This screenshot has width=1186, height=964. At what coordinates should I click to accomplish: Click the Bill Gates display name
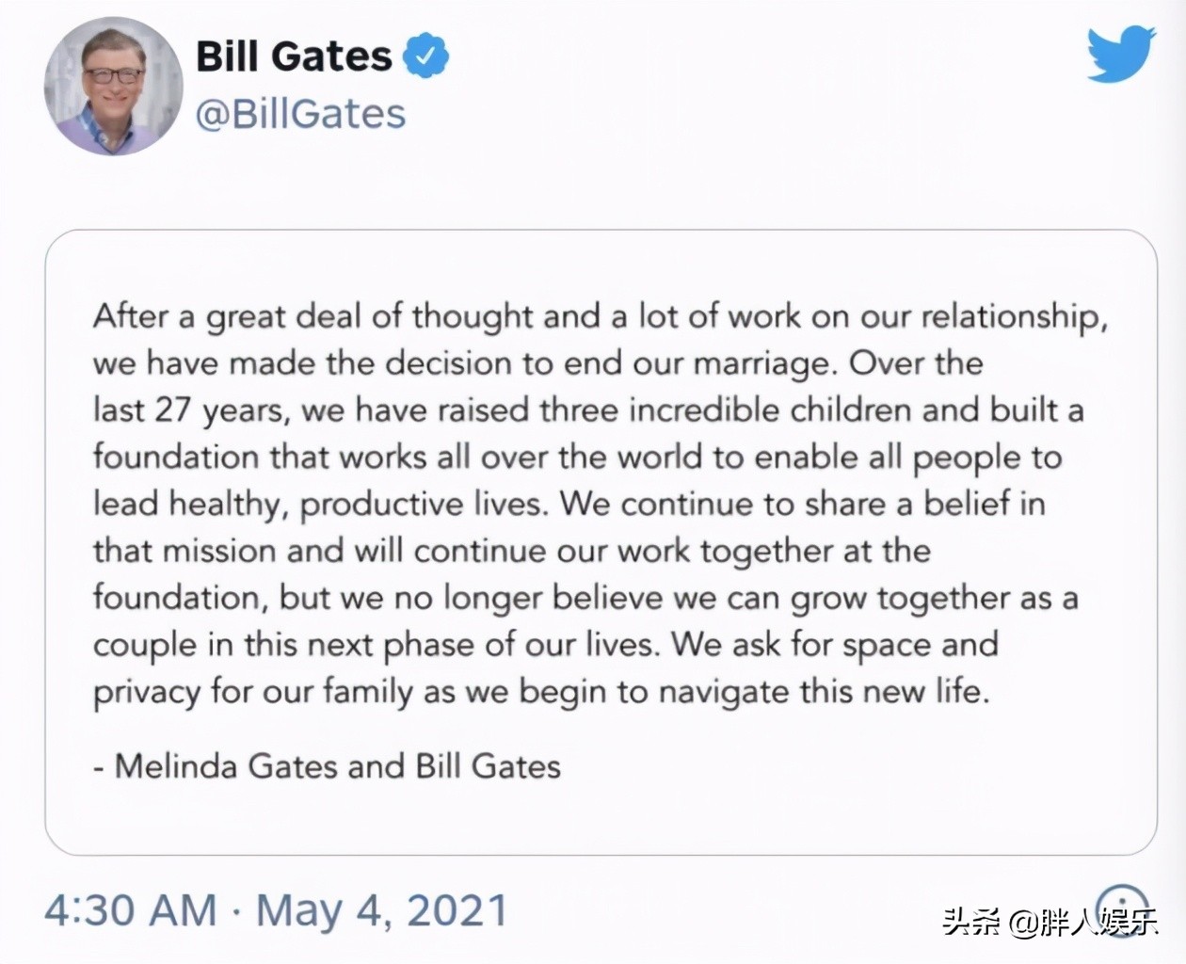point(294,56)
